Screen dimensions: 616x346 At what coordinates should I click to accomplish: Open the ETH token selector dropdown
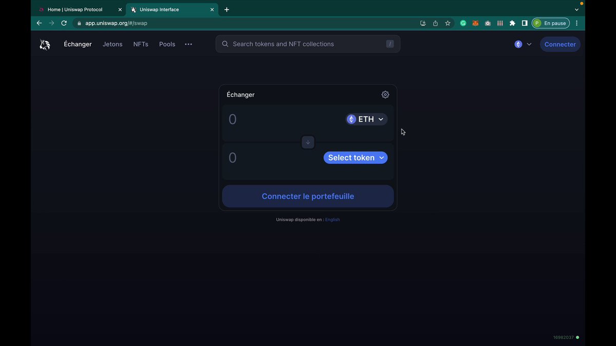pos(367,119)
